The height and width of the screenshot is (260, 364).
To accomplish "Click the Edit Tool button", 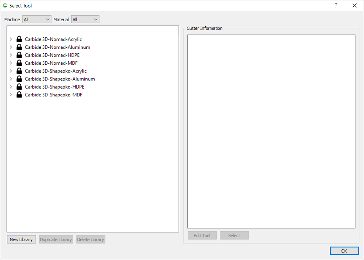I will coord(202,235).
